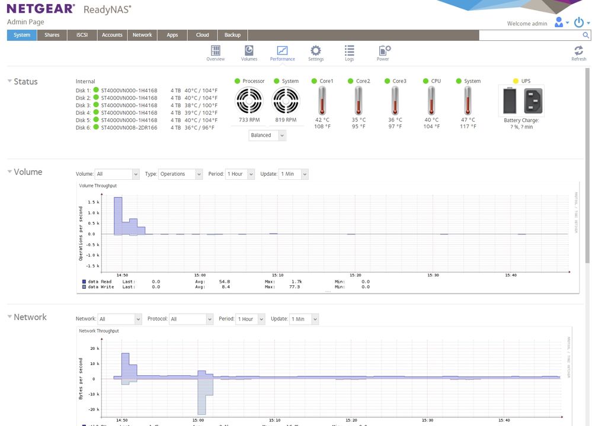Click the Core3 thermometer icon
This screenshot has width=592, height=426.
[x=395, y=101]
